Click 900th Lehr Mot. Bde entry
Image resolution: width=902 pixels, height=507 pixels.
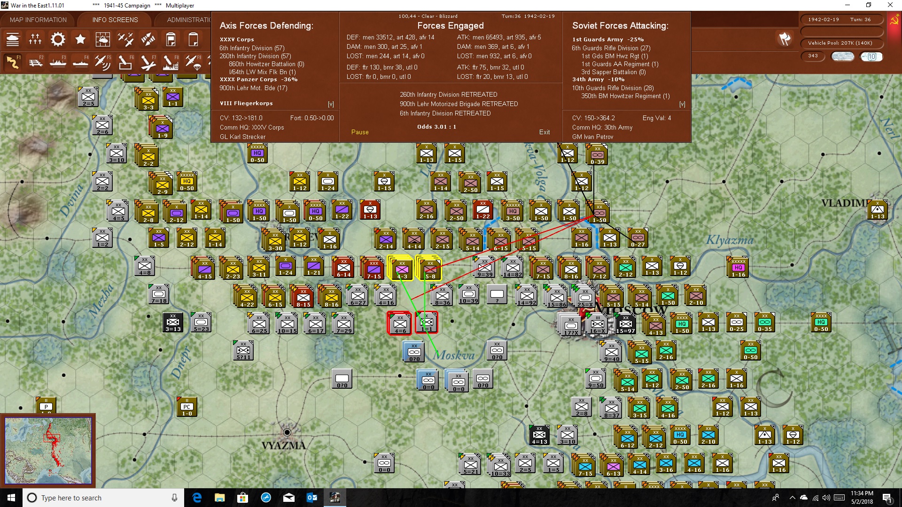pyautogui.click(x=253, y=88)
